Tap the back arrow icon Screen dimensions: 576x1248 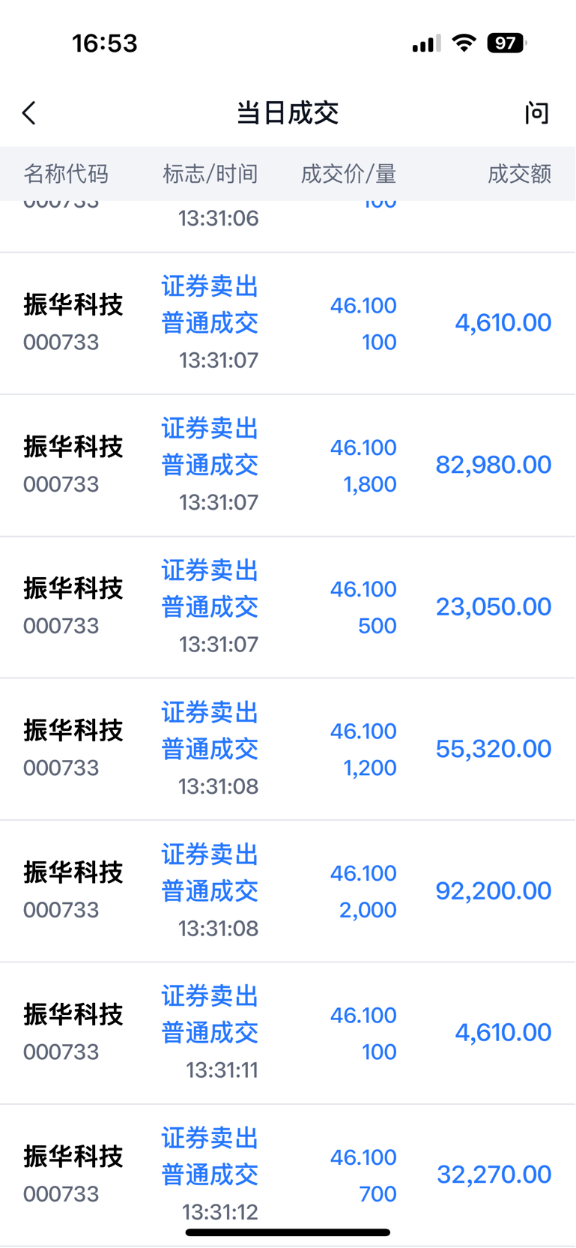pyautogui.click(x=29, y=113)
